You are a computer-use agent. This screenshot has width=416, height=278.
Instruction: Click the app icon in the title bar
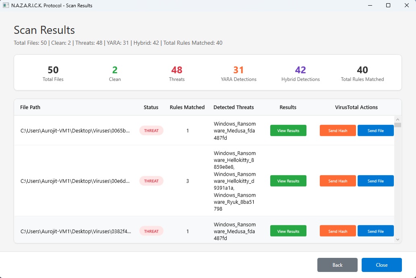pos(6,6)
